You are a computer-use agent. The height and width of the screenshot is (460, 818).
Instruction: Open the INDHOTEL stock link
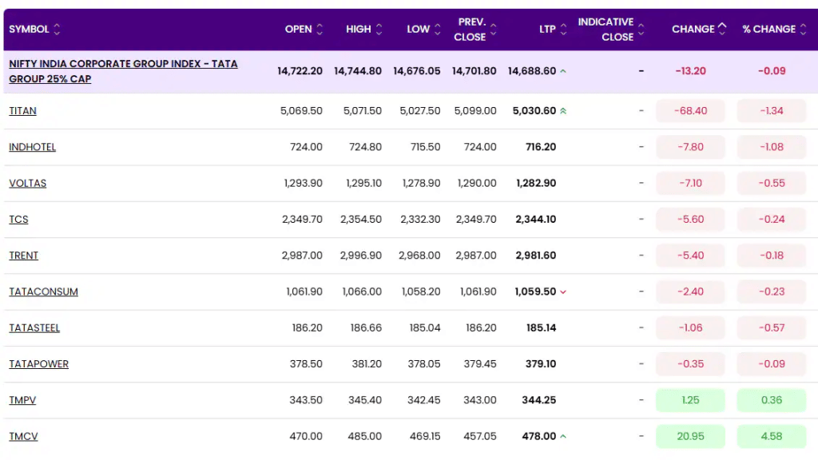(x=32, y=147)
